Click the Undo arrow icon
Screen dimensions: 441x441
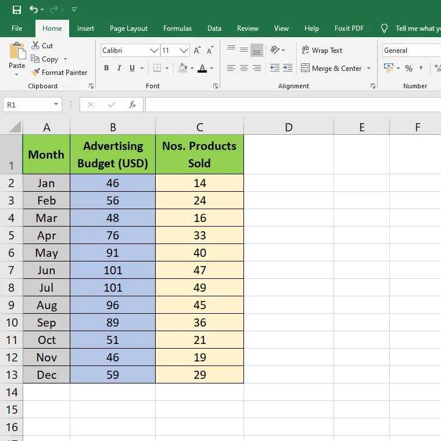34,9
